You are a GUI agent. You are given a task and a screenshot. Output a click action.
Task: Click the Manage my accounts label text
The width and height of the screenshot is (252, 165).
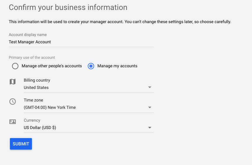pyautogui.click(x=117, y=66)
